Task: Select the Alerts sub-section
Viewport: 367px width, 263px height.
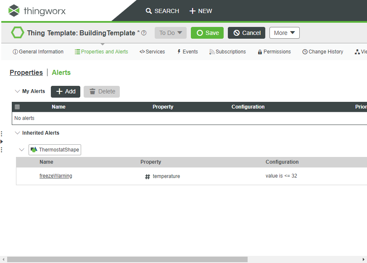Action: pos(61,73)
